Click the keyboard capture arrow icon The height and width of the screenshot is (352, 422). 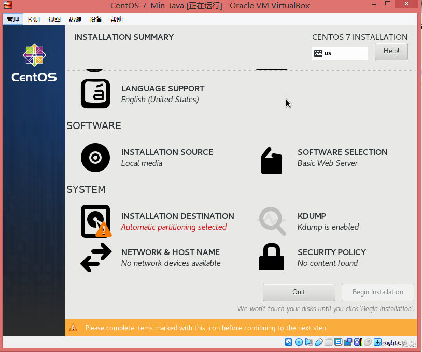377,342
